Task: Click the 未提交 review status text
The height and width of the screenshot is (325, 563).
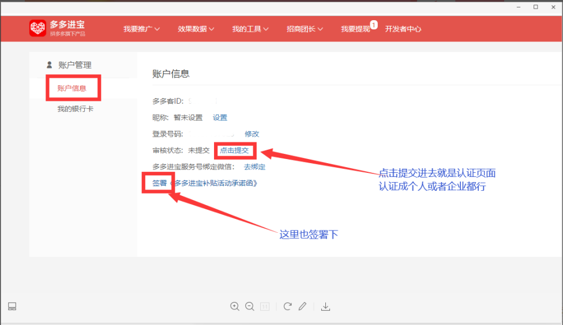Action: click(198, 150)
